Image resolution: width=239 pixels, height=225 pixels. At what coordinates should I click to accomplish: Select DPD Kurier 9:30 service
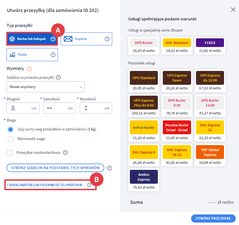177,106
